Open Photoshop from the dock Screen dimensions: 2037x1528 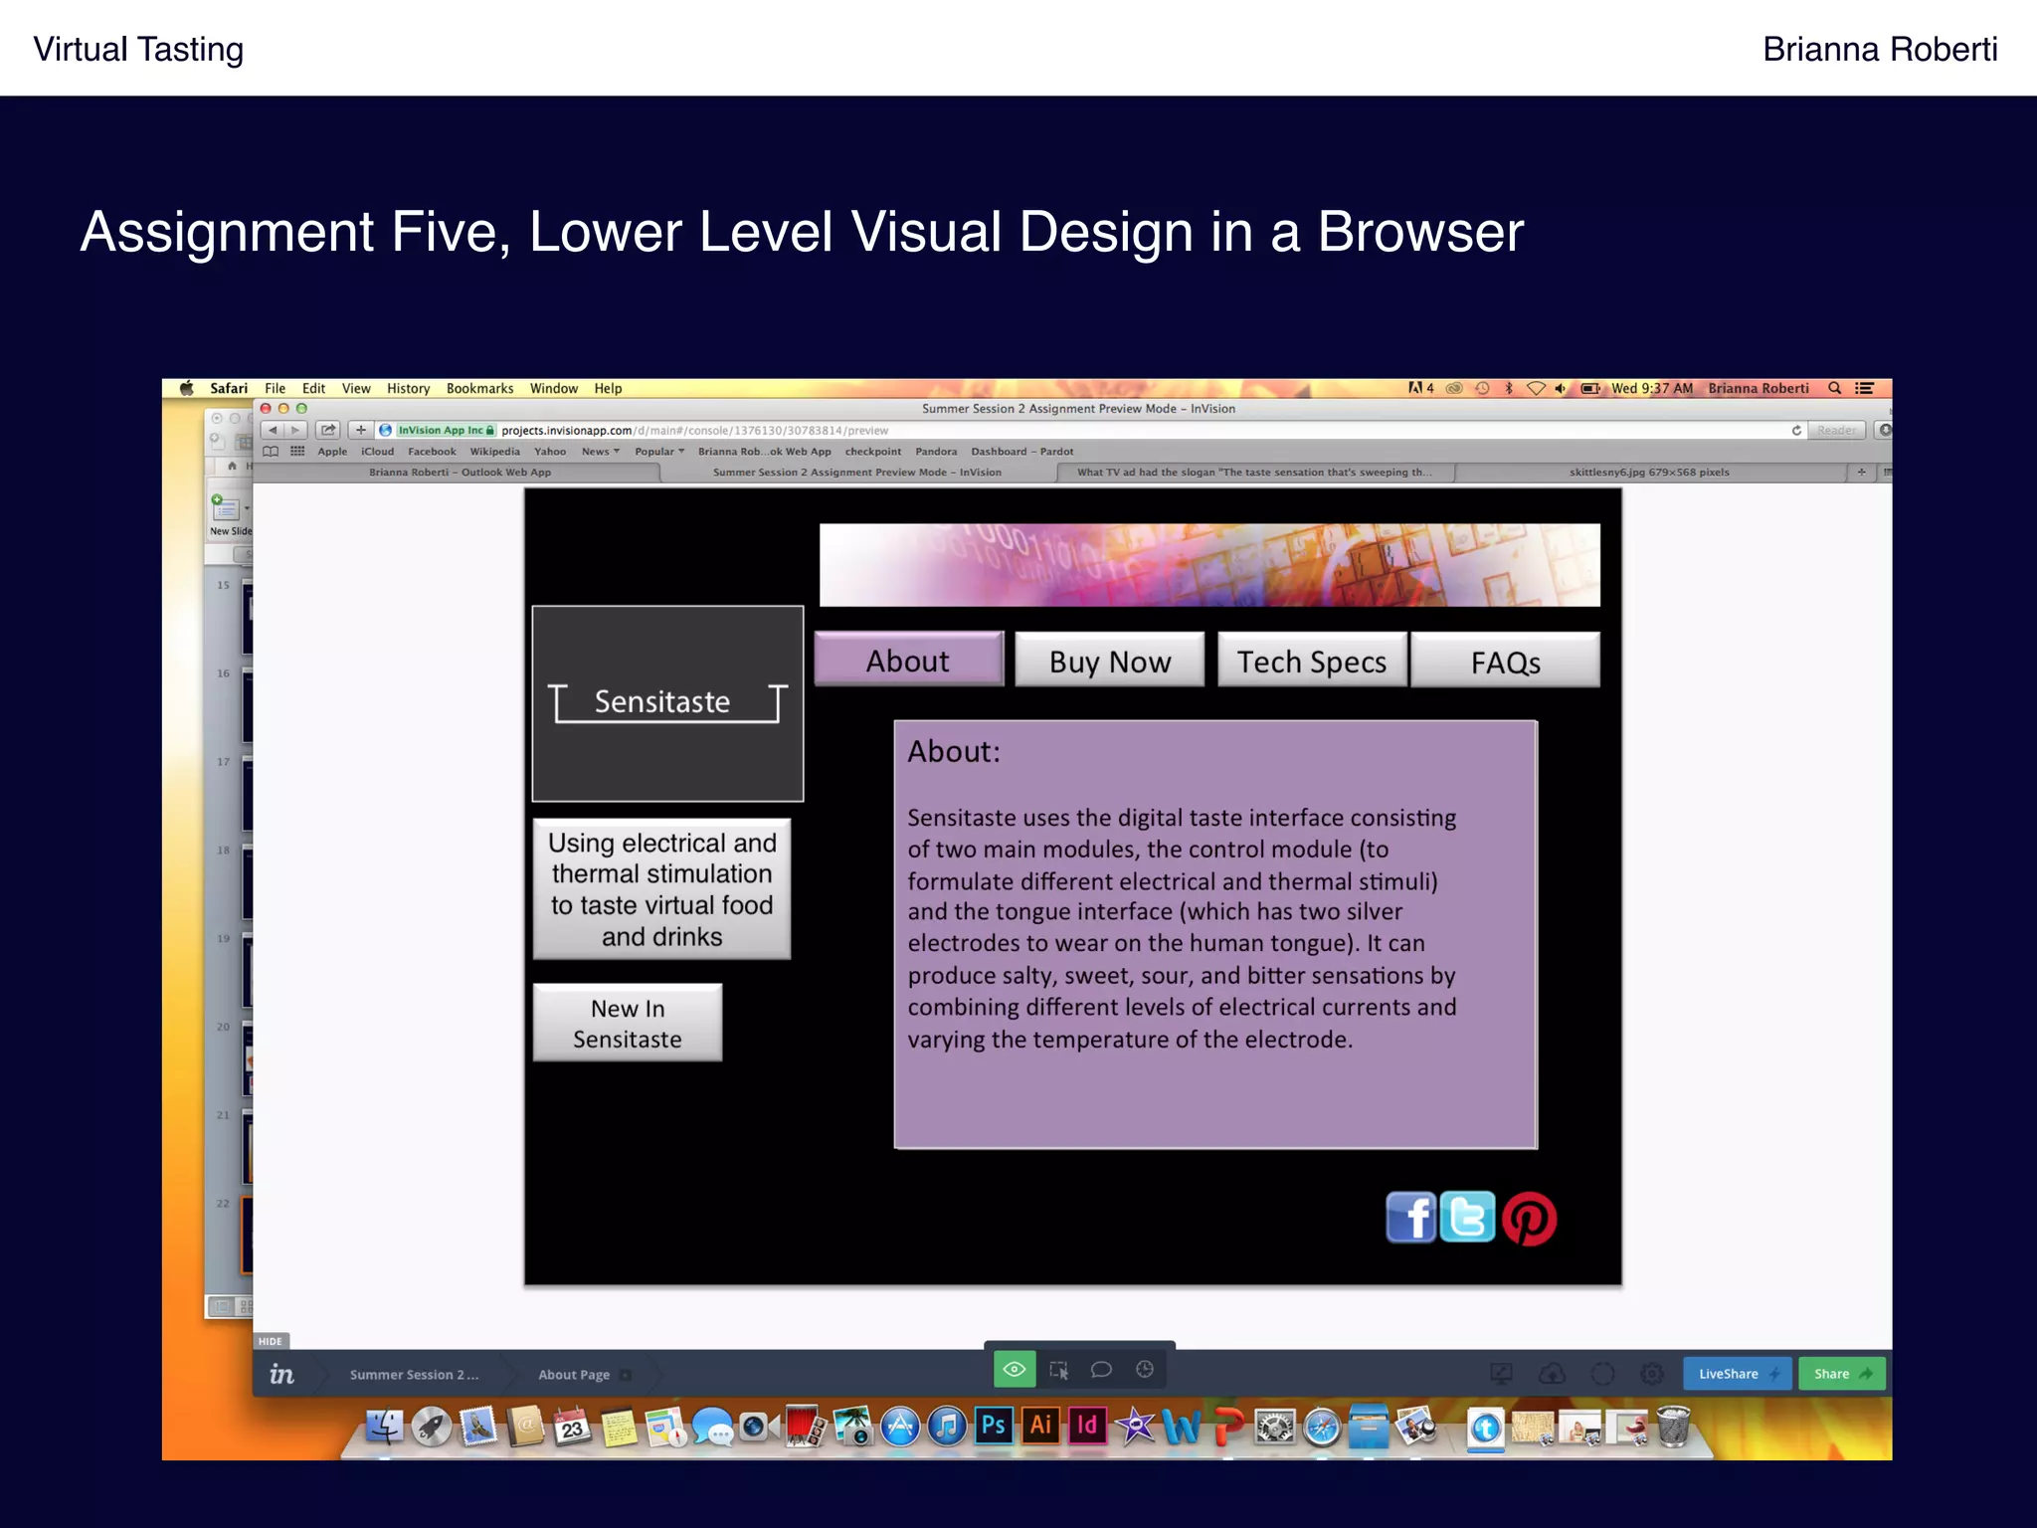point(993,1426)
